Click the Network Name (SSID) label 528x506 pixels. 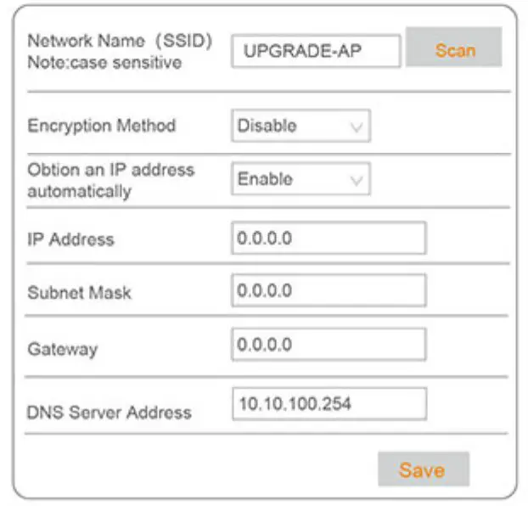click(119, 41)
